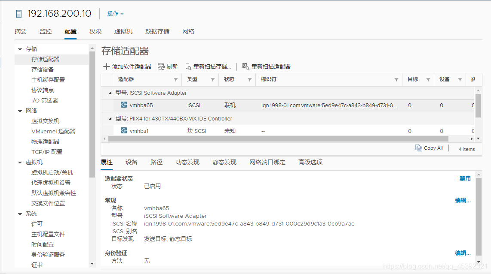Screen dimensions: 491x274
Task: Click the properties panel scrollbar
Action: click(479, 217)
